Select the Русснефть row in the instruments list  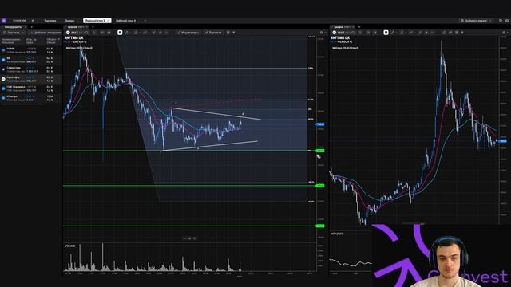[x=31, y=79]
